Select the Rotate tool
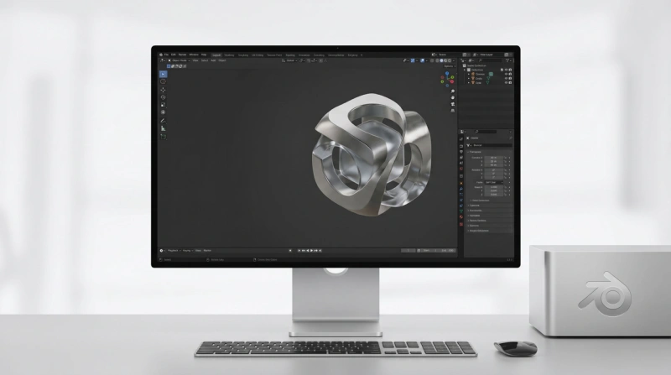Image resolution: width=671 pixels, height=375 pixels. 163,97
